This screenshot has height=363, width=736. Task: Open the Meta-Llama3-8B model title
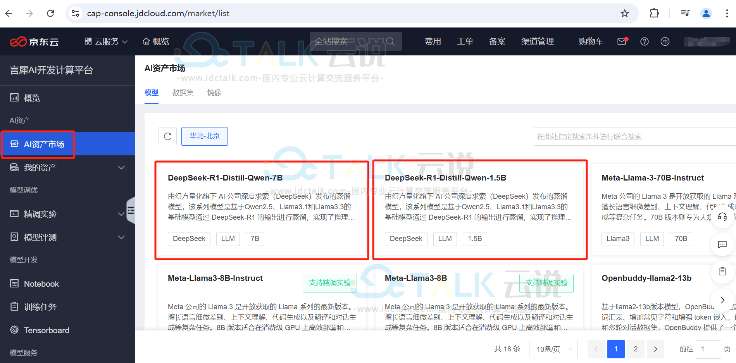(416, 278)
